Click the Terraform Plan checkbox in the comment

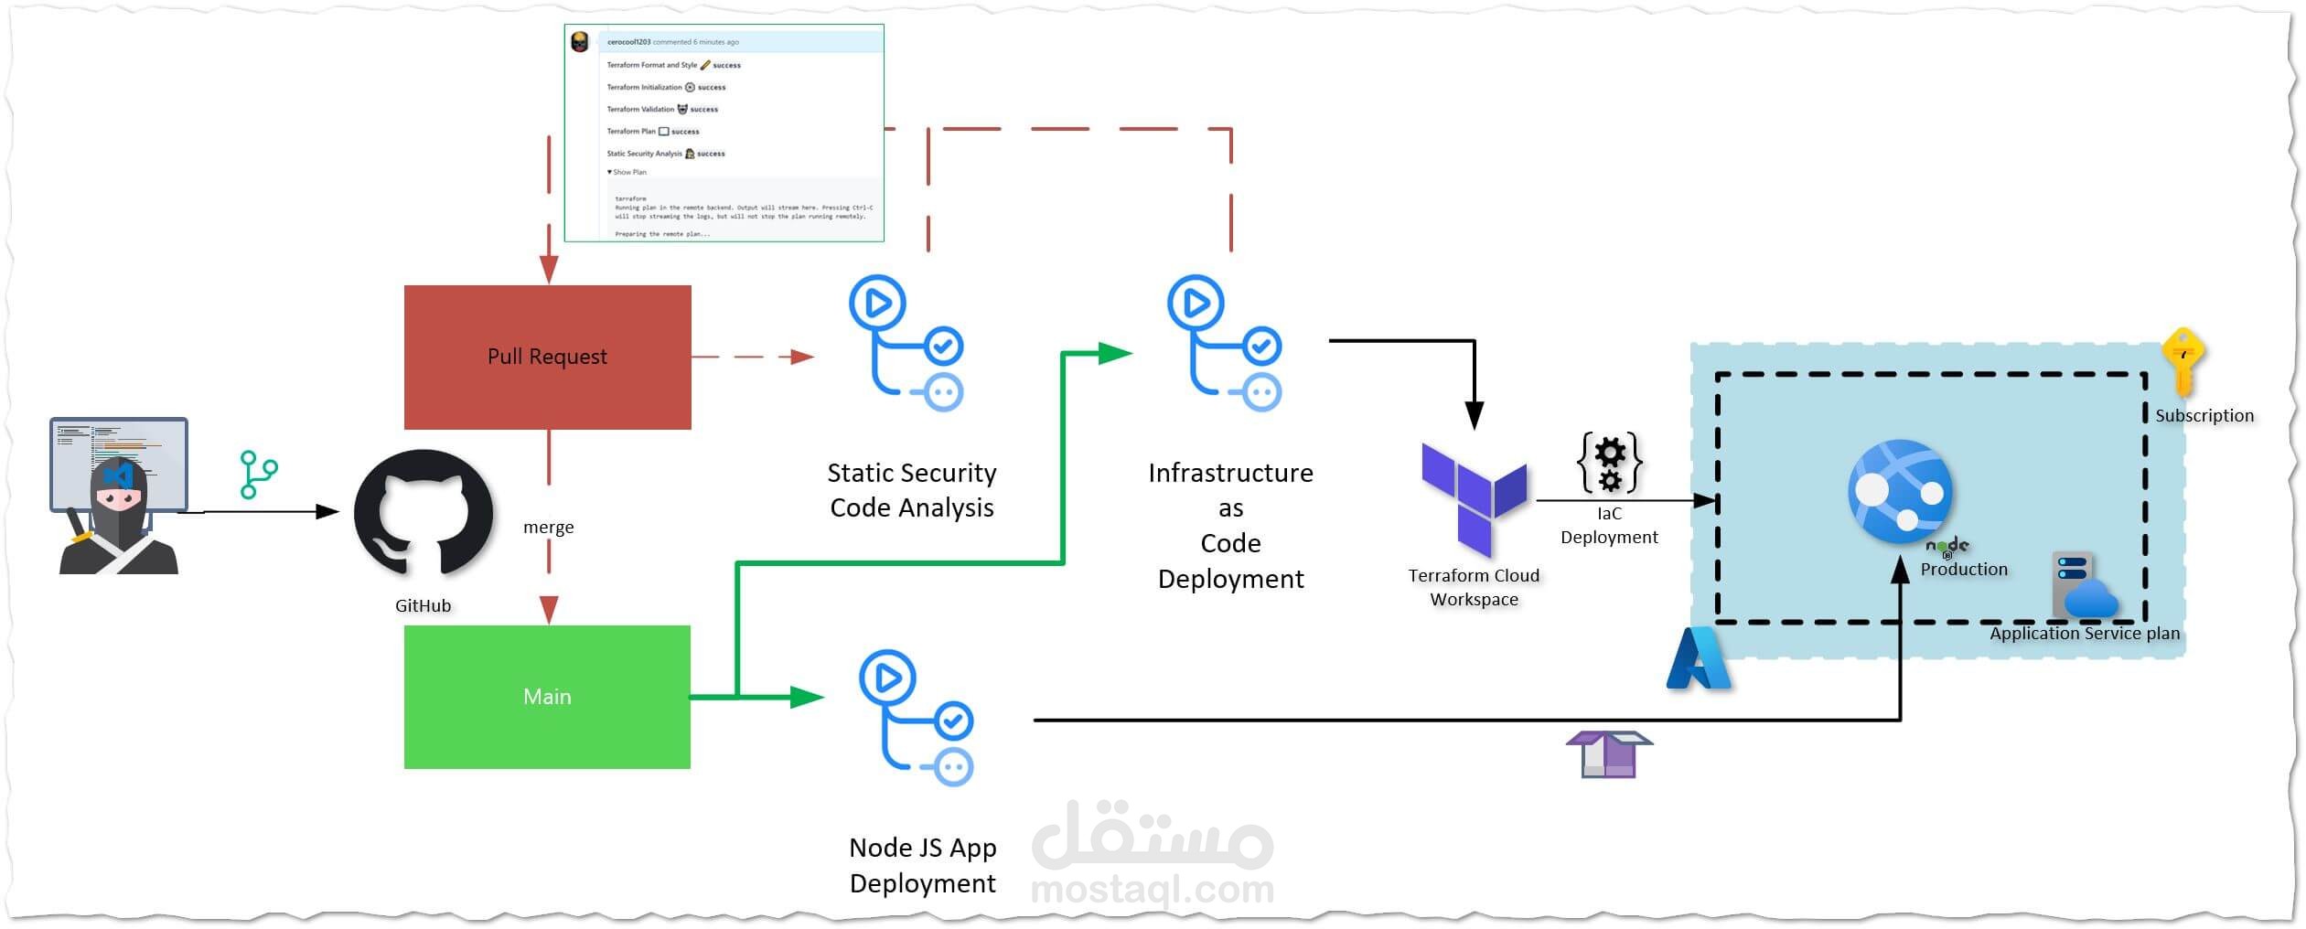point(662,132)
